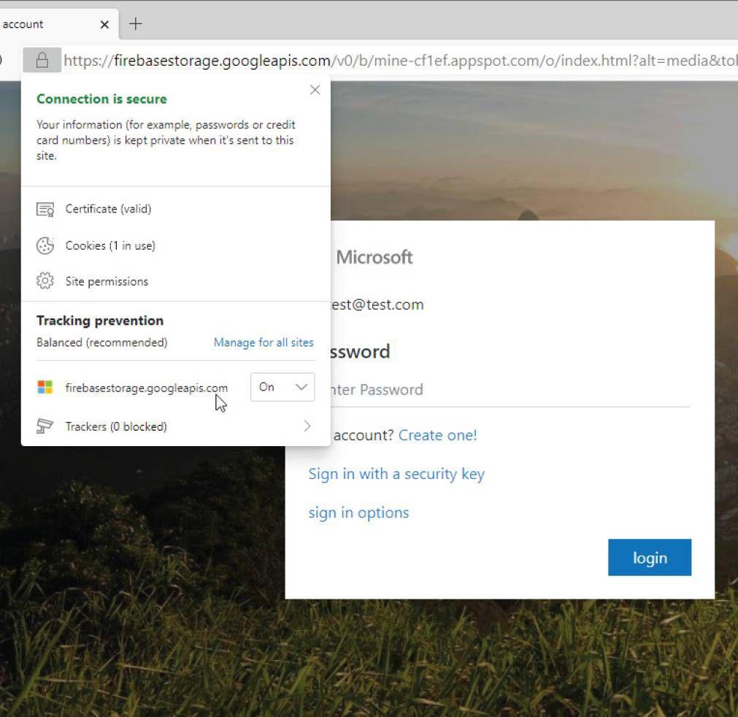738x717 pixels.
Task: Click Balanced (recommended) text
Action: tap(101, 342)
